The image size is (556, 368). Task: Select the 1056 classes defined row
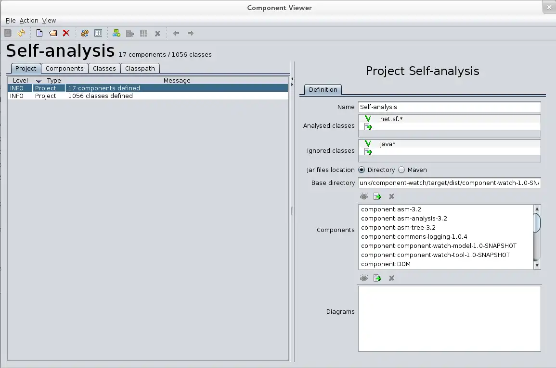[147, 96]
